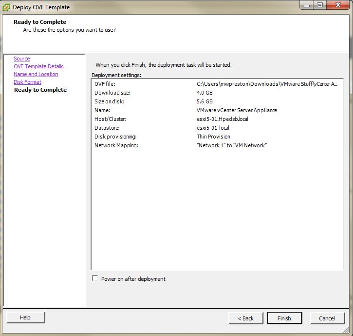Open the OVF Template Details step
353x336 pixels.
tap(39, 66)
